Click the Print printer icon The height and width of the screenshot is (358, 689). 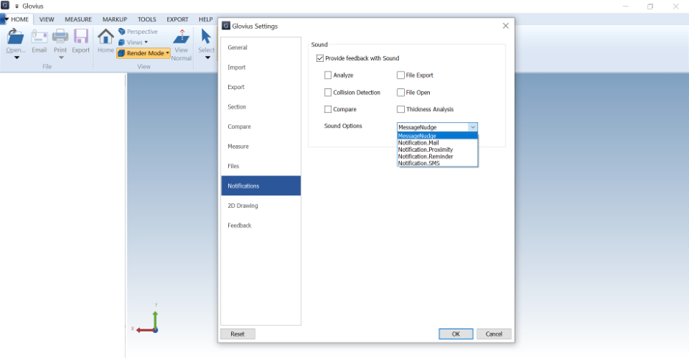click(x=60, y=37)
